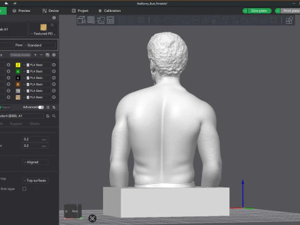Open the Assembly view icon in the toolbar

(289, 20)
